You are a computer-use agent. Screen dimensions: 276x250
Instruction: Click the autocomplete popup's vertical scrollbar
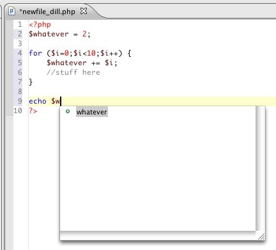261,168
